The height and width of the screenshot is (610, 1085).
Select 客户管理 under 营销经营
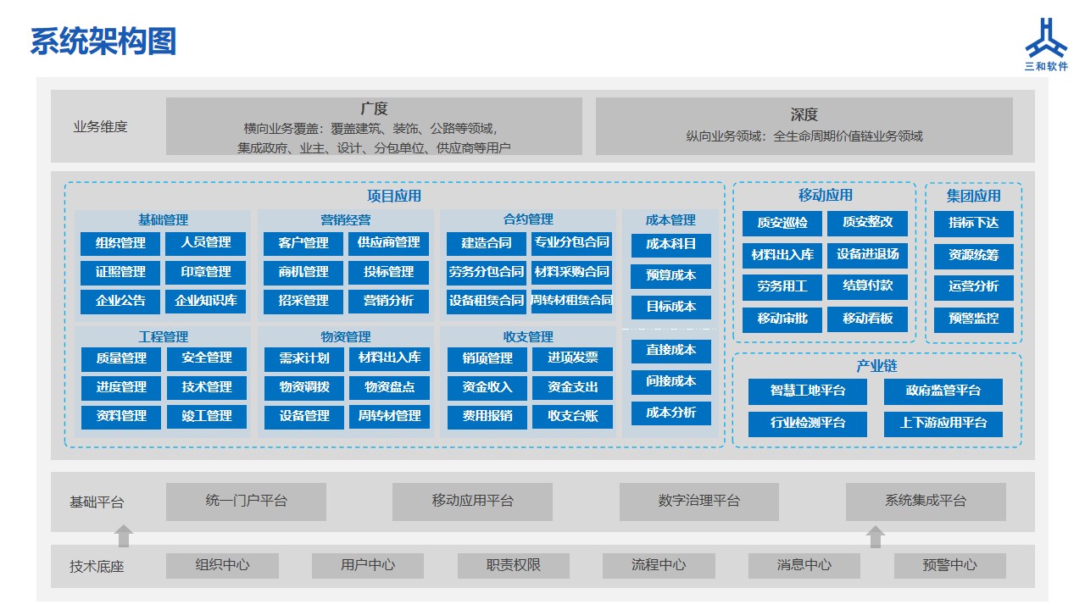[x=303, y=243]
